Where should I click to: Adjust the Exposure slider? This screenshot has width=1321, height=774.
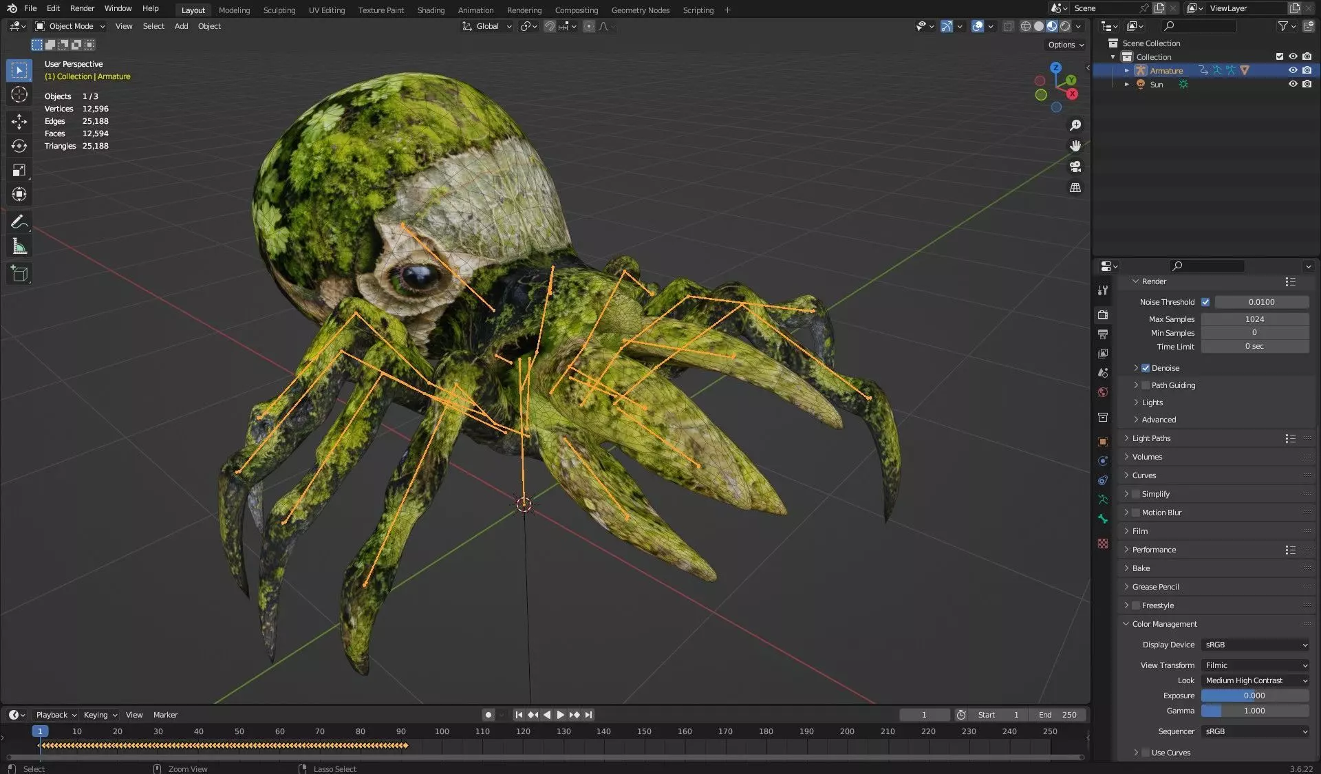(1255, 696)
